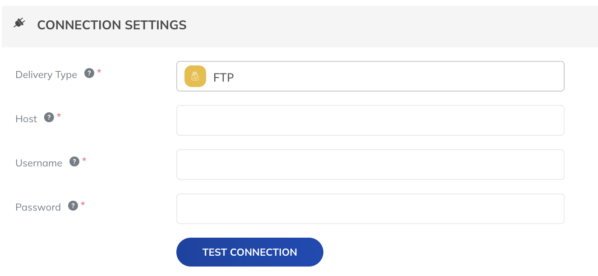
Task: Run a connection test
Action: click(x=249, y=252)
